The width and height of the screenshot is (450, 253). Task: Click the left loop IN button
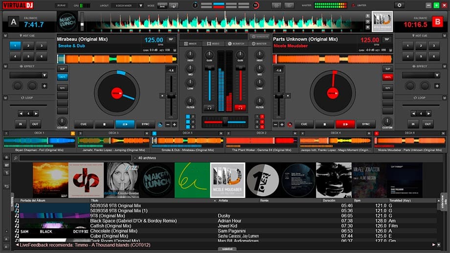coord(21,124)
